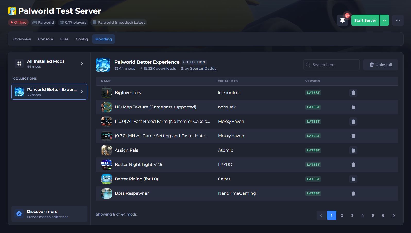The height and width of the screenshot is (233, 411).
Task: Trash the Boss Respawner mod
Action: [353, 193]
